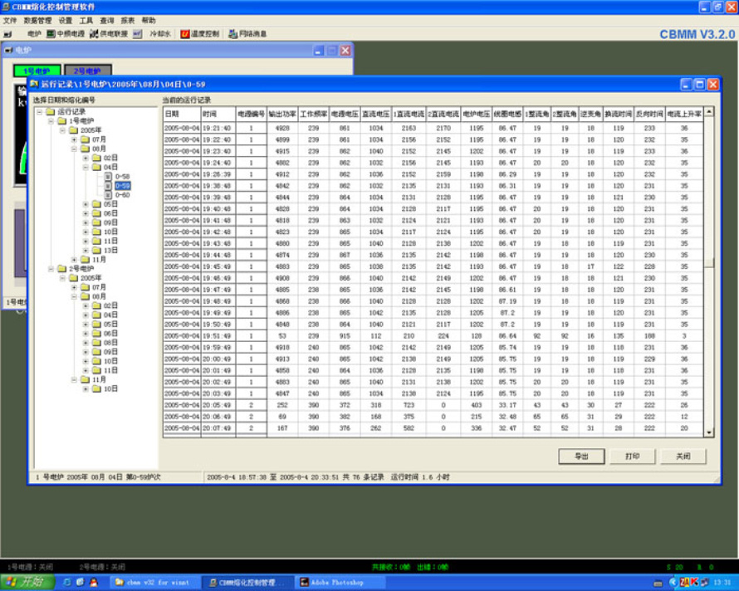Click the 打印 print button
Screen dimensions: 739x591
pos(633,457)
